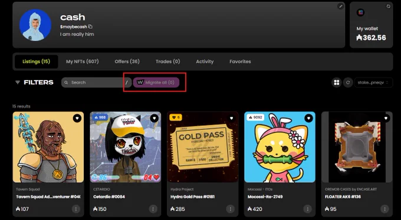This screenshot has height=220, width=401.
Task: Click the ₳107 price
Action: coord(22,209)
